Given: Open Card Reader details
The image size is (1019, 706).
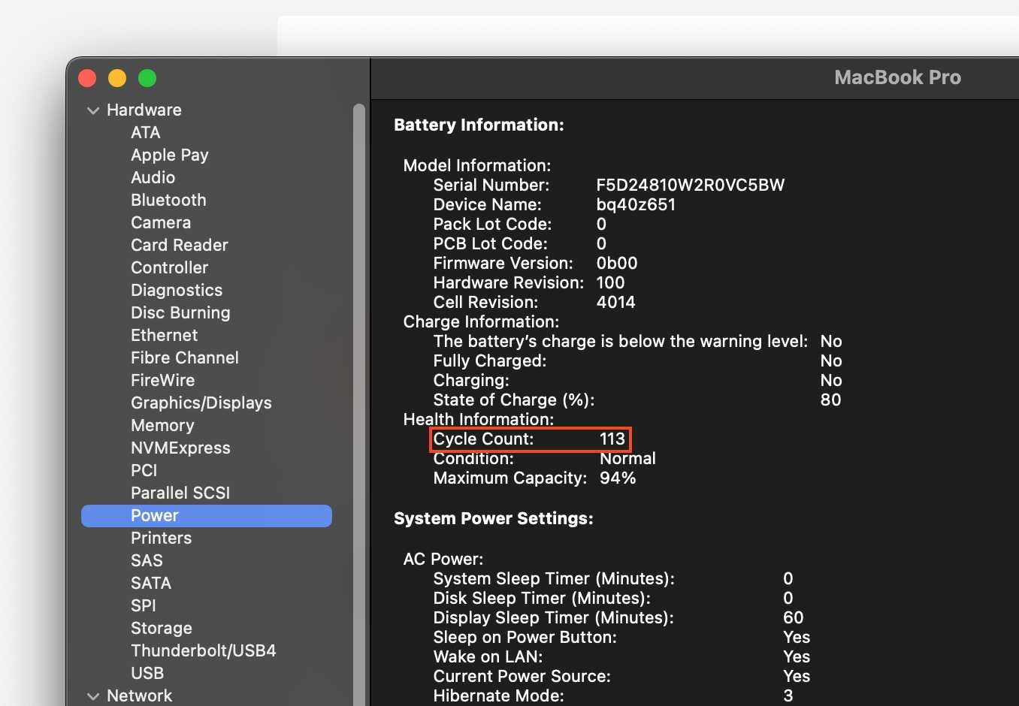Looking at the screenshot, I should (x=180, y=246).
